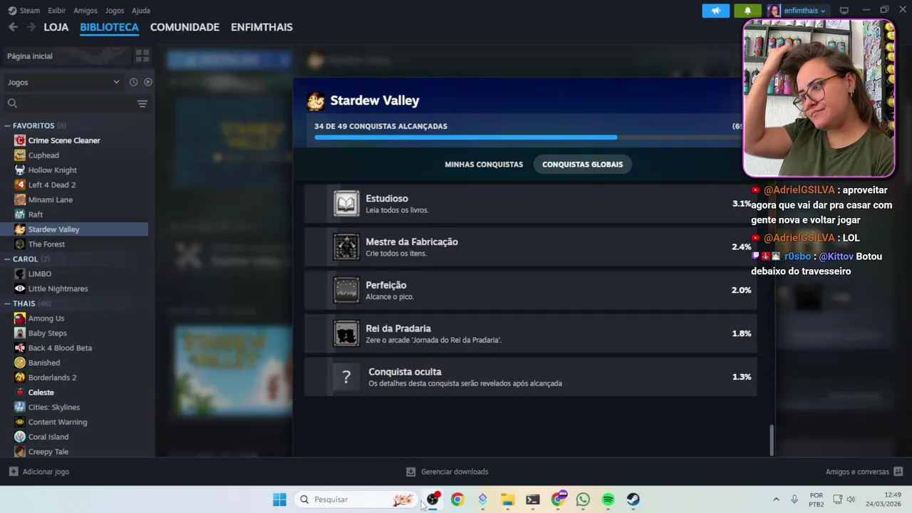912x513 pixels.
Task: Click the recent games clock icon
Action: point(133,82)
